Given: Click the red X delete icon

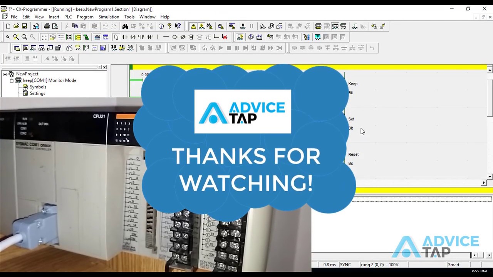Looking at the screenshot, I should click(x=225, y=37).
